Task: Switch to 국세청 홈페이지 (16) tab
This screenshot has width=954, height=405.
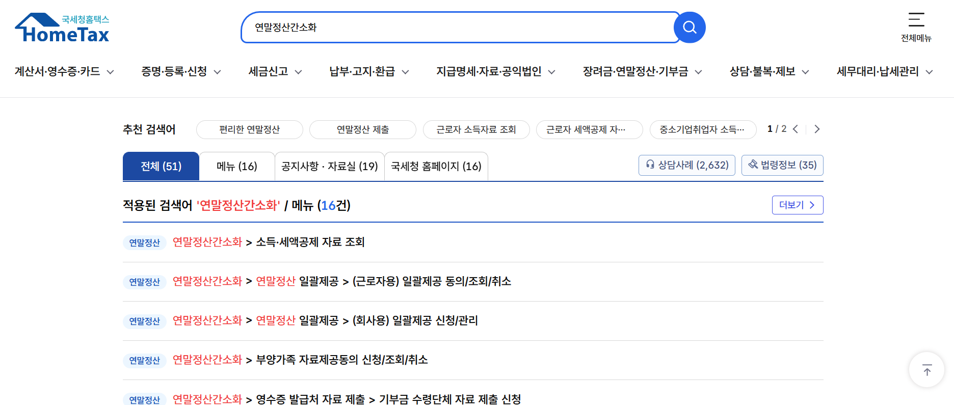Action: 436,166
